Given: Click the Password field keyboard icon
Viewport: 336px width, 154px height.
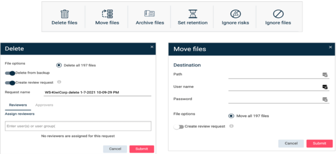Looking at the screenshot, I should click(325, 99).
